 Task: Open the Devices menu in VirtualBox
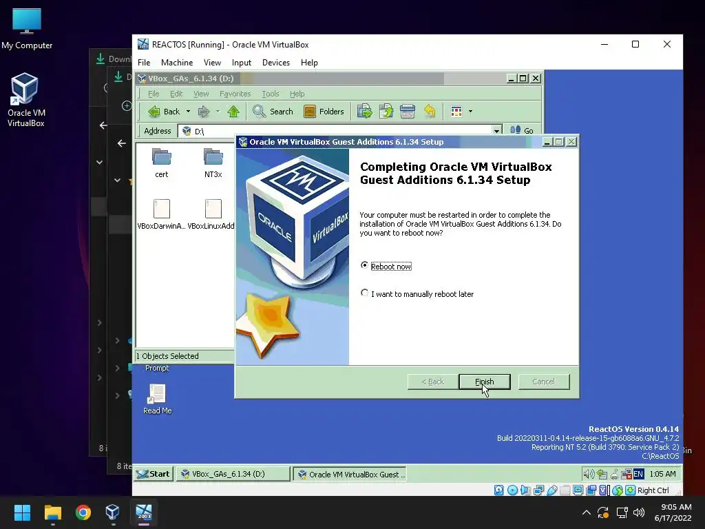click(275, 63)
